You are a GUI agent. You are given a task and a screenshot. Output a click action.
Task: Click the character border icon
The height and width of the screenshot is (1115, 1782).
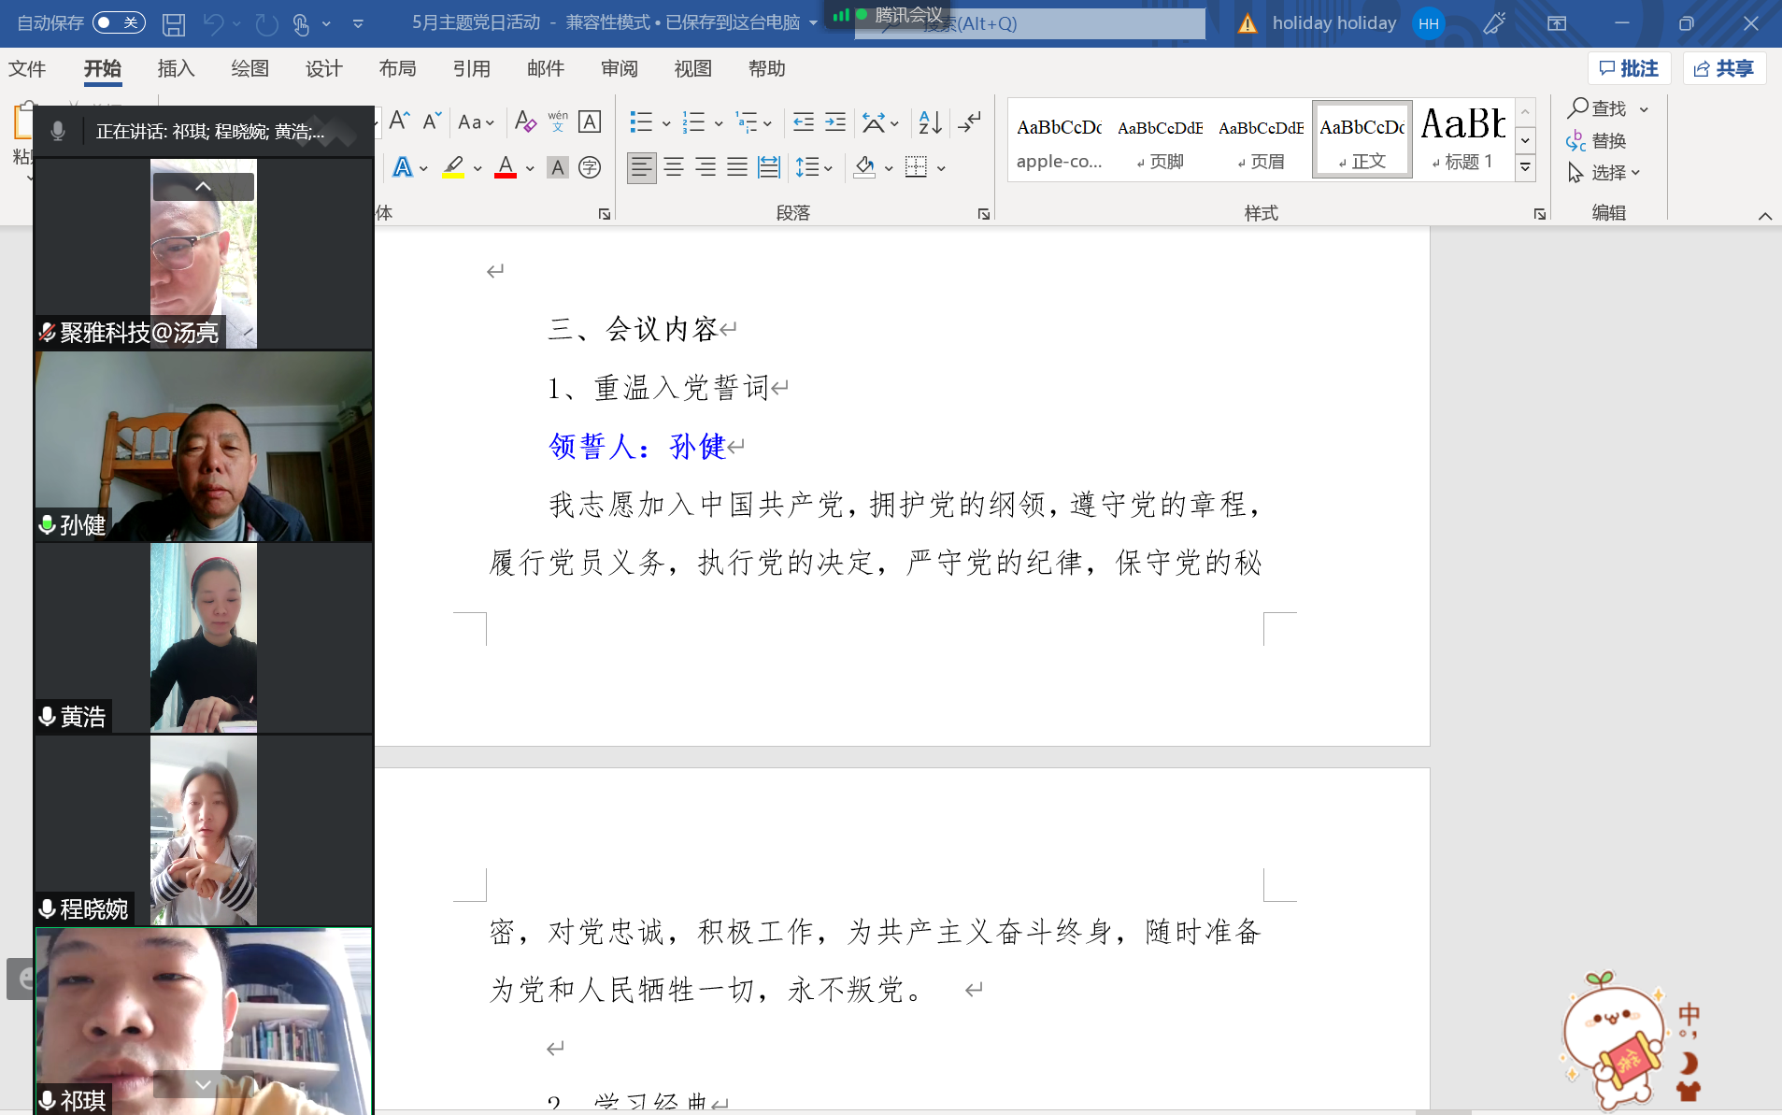coord(590,122)
